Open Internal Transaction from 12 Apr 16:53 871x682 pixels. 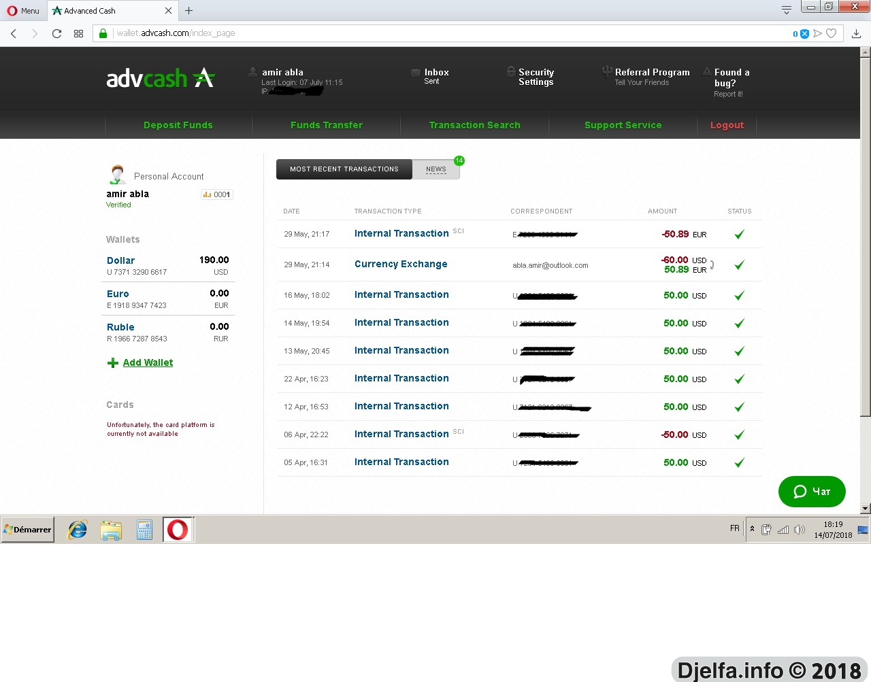(x=401, y=406)
